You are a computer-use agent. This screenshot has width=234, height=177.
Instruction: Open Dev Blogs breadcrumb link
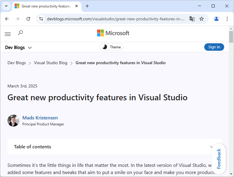click(17, 63)
